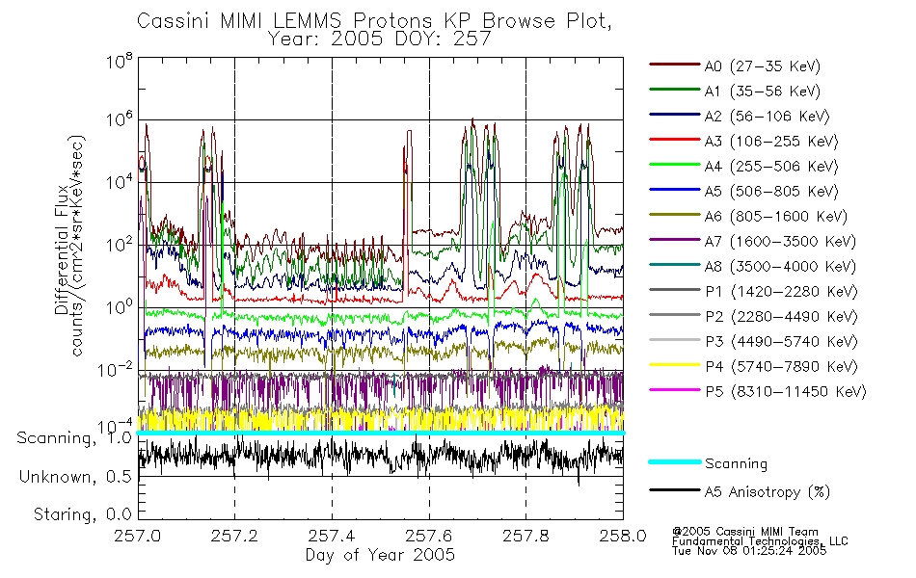Click the 10^0 y-axis tick label
Viewport: 916px width, 578px height.
(120, 307)
